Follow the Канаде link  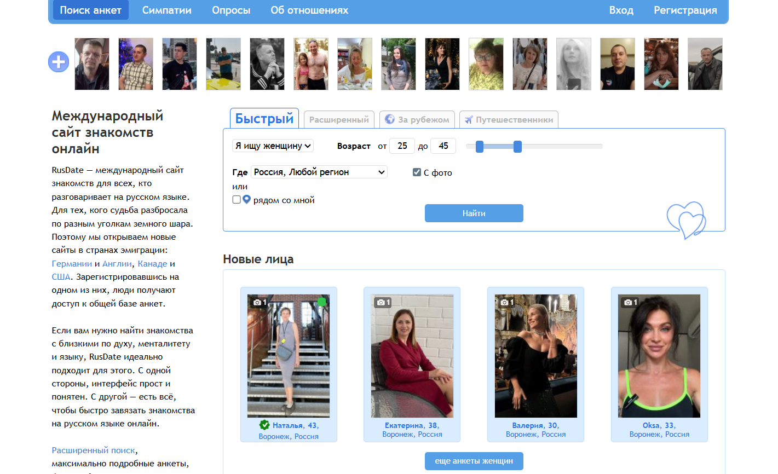(152, 264)
